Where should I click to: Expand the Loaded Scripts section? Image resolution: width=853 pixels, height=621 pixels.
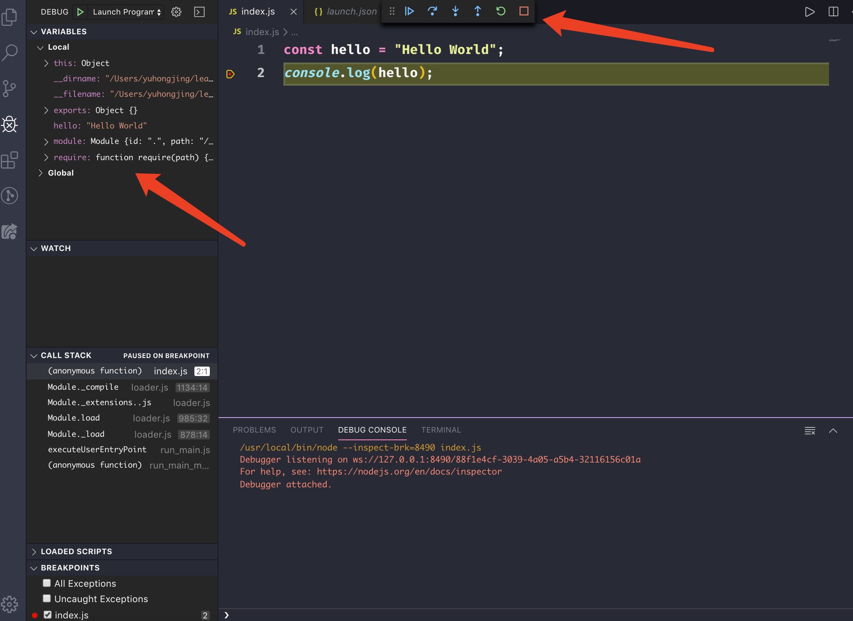[76, 552]
